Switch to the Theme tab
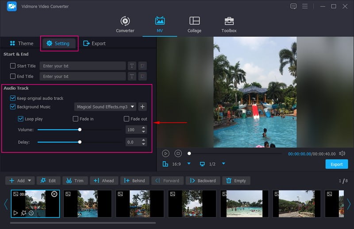Screen dimensions: 354x229 21,43
